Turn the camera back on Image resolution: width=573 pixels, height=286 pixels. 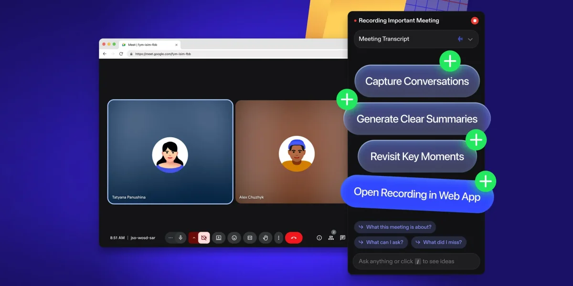(204, 237)
